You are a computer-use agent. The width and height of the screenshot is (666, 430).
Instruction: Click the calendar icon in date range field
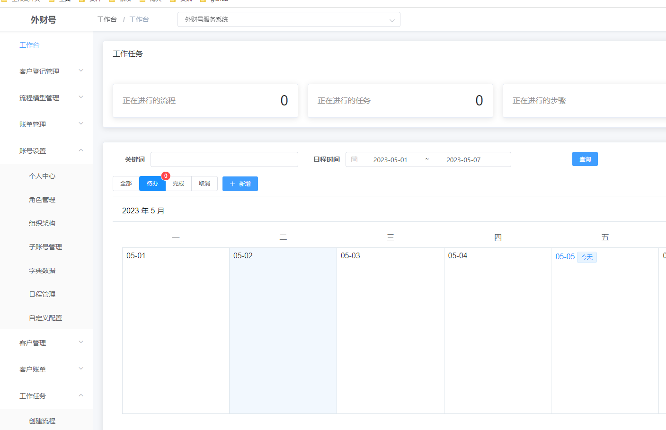point(354,159)
